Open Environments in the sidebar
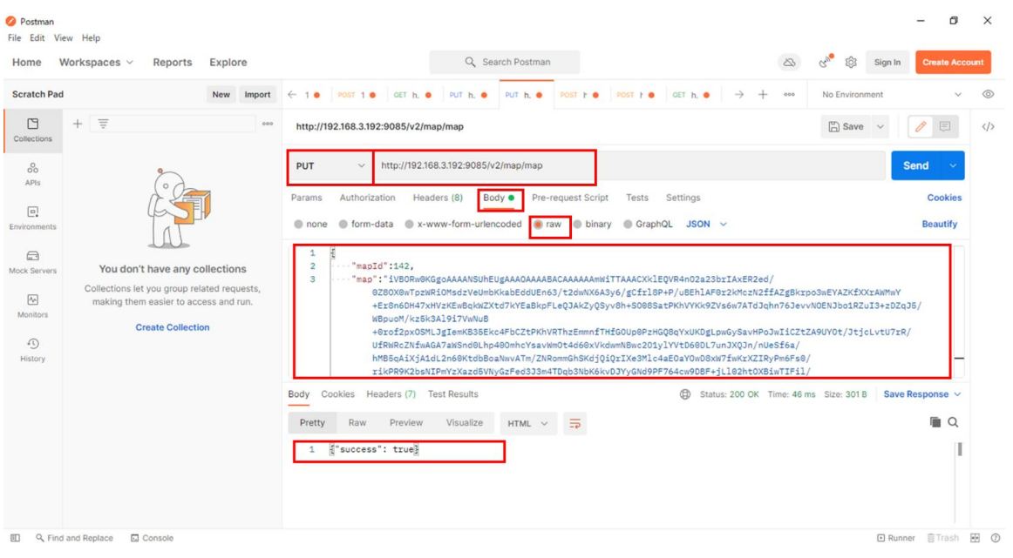 pyautogui.click(x=32, y=217)
